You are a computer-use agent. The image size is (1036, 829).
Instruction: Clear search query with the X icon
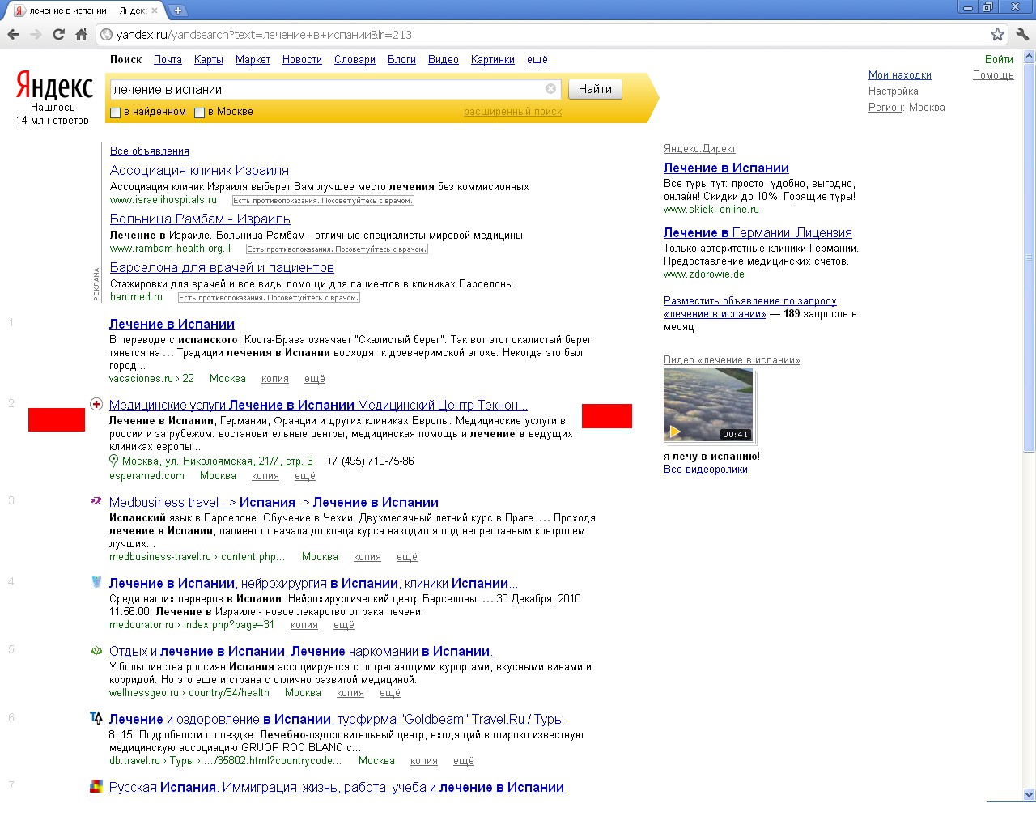click(x=550, y=89)
